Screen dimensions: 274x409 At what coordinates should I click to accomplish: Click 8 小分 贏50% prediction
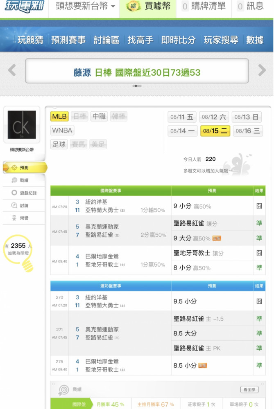[x=192, y=268]
